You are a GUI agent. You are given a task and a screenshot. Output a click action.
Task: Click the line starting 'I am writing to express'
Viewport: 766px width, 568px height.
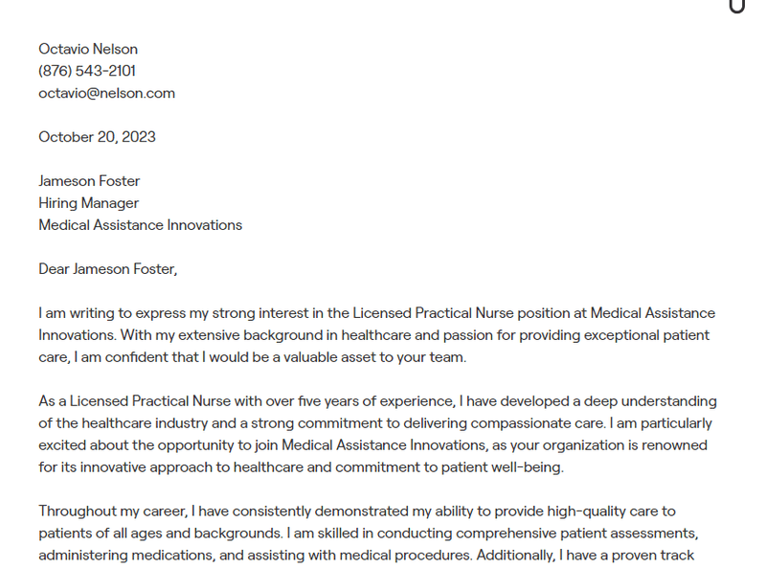coord(376,313)
